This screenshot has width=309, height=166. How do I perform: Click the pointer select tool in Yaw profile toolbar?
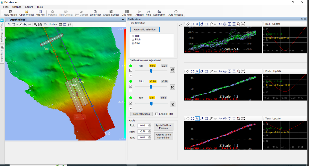click(197, 119)
